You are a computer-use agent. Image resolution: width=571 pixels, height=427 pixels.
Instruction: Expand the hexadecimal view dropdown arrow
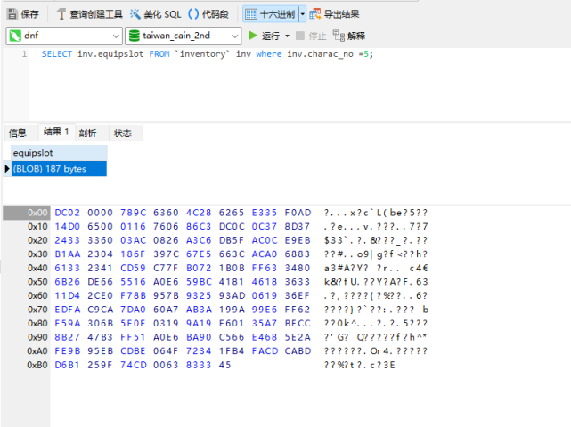302,14
